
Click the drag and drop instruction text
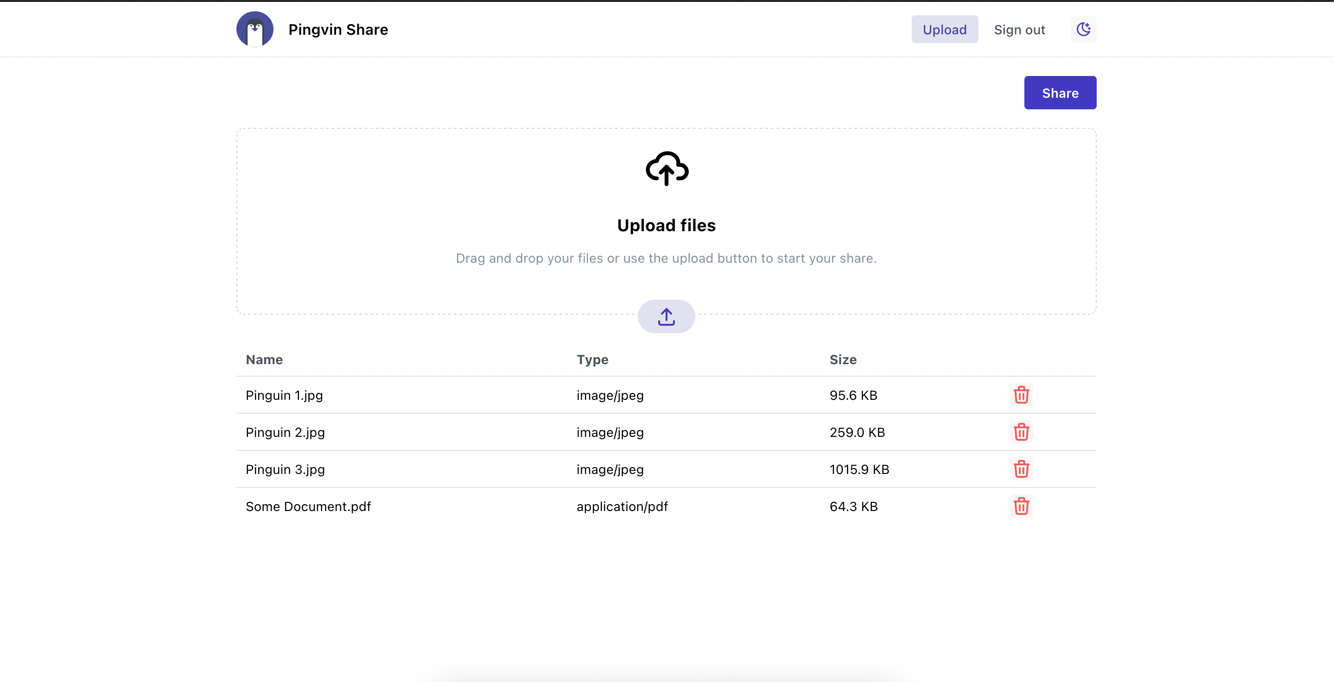click(x=666, y=258)
